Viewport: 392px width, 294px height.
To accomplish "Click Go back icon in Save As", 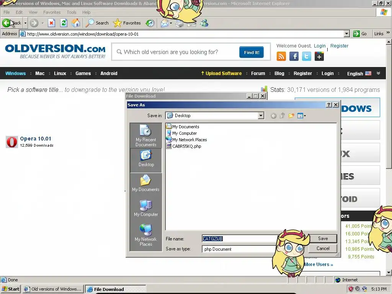I will tap(273, 116).
